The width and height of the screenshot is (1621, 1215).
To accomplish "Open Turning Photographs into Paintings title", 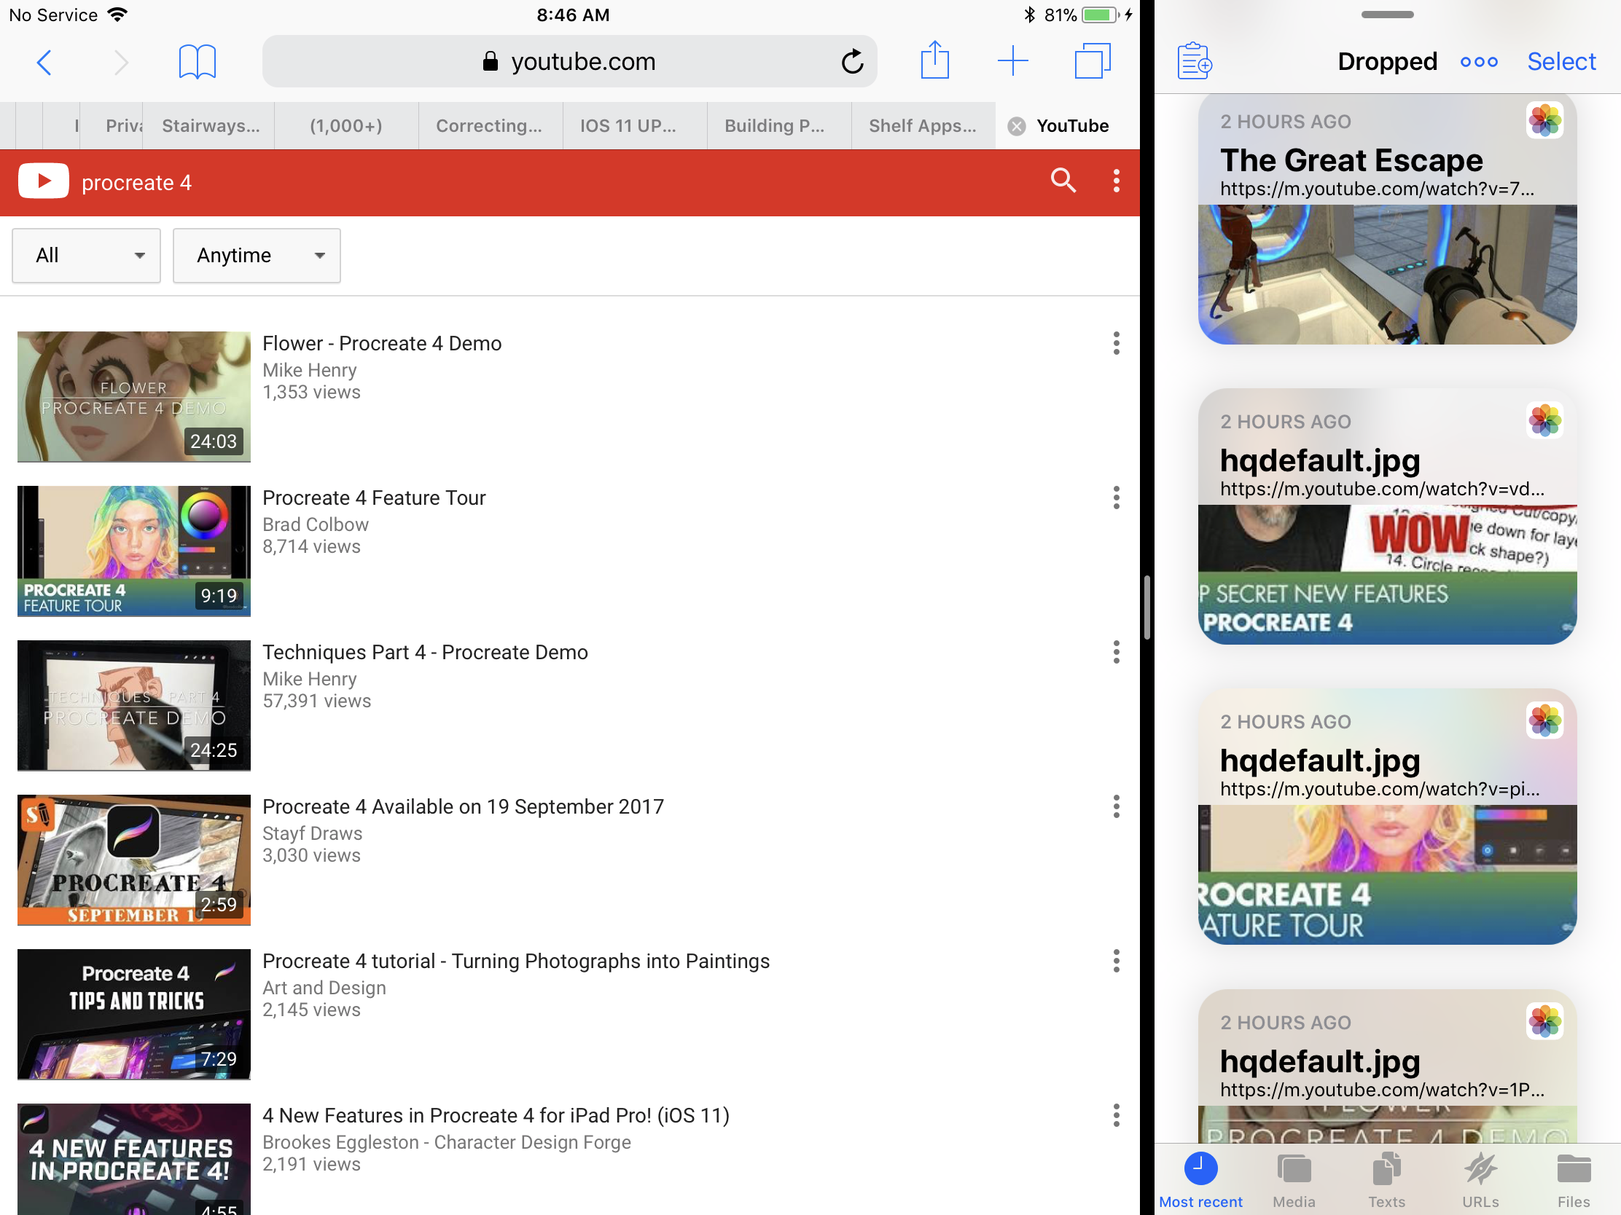I will tap(516, 962).
